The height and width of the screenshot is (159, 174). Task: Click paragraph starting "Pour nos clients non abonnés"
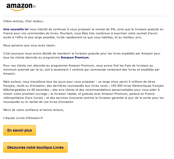click(81, 70)
